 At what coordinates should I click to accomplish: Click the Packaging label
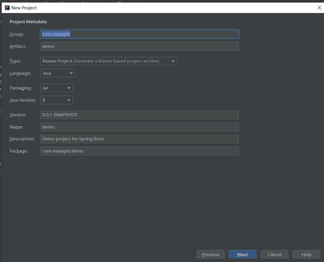pyautogui.click(x=21, y=88)
